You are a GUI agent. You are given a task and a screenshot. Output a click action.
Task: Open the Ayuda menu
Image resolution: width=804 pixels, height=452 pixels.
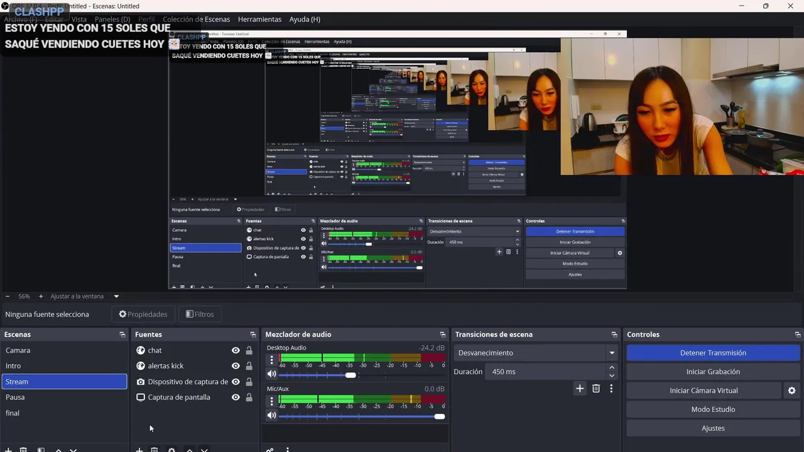305,19
